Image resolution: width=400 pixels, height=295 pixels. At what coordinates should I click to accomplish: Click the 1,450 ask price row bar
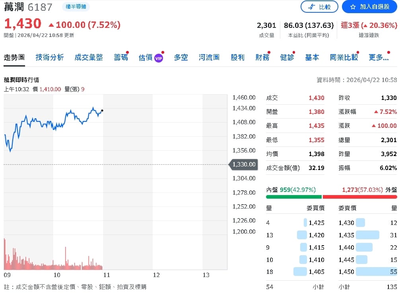tap(376, 272)
